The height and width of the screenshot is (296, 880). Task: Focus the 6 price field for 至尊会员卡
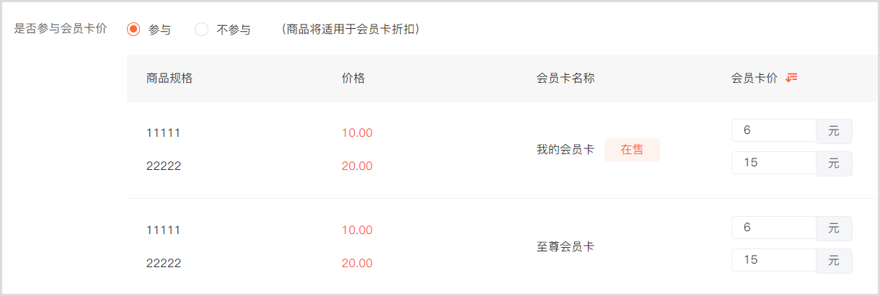tap(773, 228)
